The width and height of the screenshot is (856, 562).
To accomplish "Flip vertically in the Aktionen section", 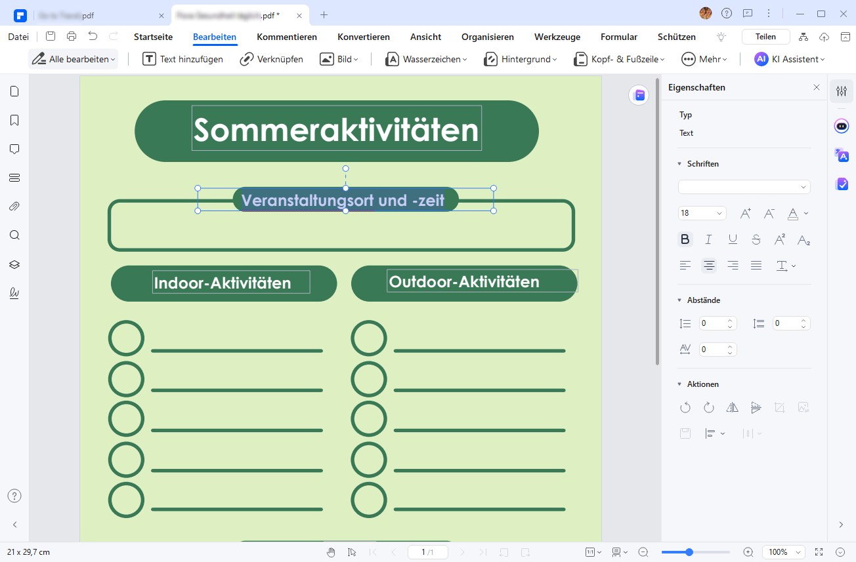I will [x=756, y=407].
